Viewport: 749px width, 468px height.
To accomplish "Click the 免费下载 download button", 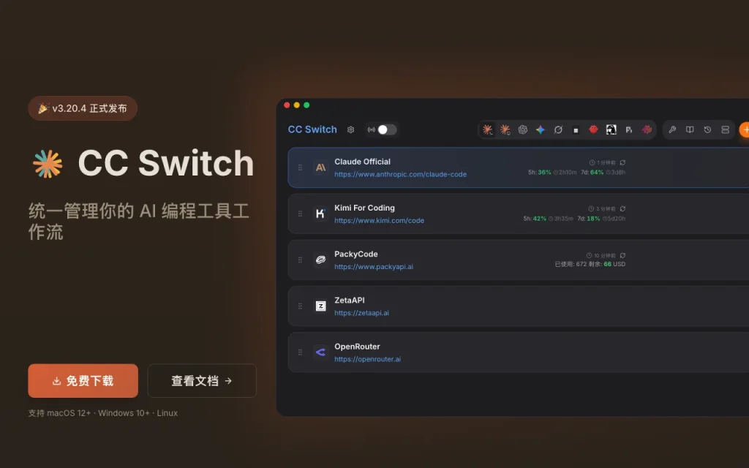I will click(x=83, y=380).
